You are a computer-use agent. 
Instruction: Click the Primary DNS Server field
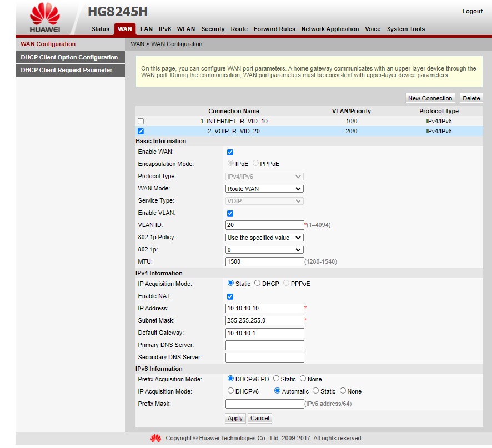(264, 345)
